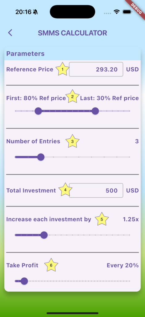Click star marker number 4

[65, 190]
